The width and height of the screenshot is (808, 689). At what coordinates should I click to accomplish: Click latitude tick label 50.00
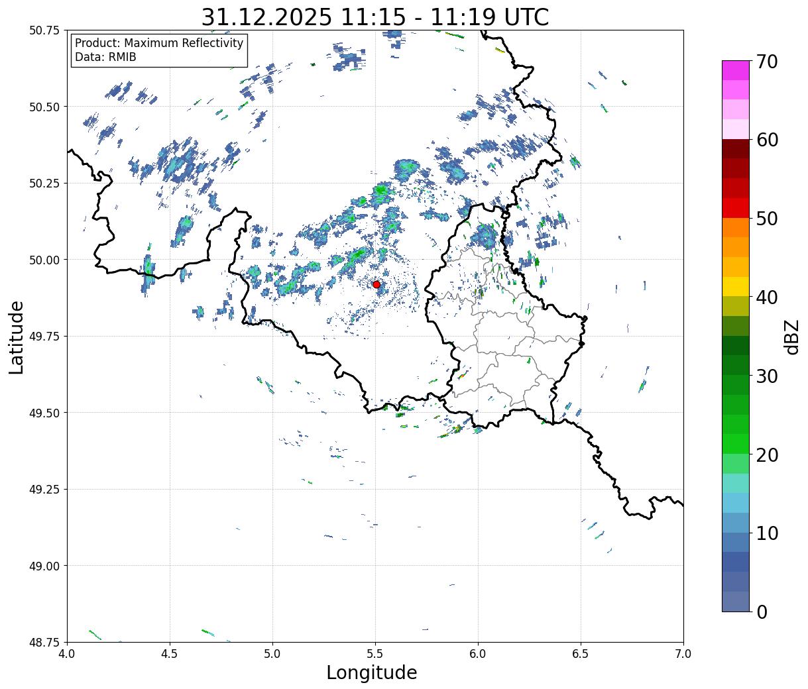[x=44, y=260]
